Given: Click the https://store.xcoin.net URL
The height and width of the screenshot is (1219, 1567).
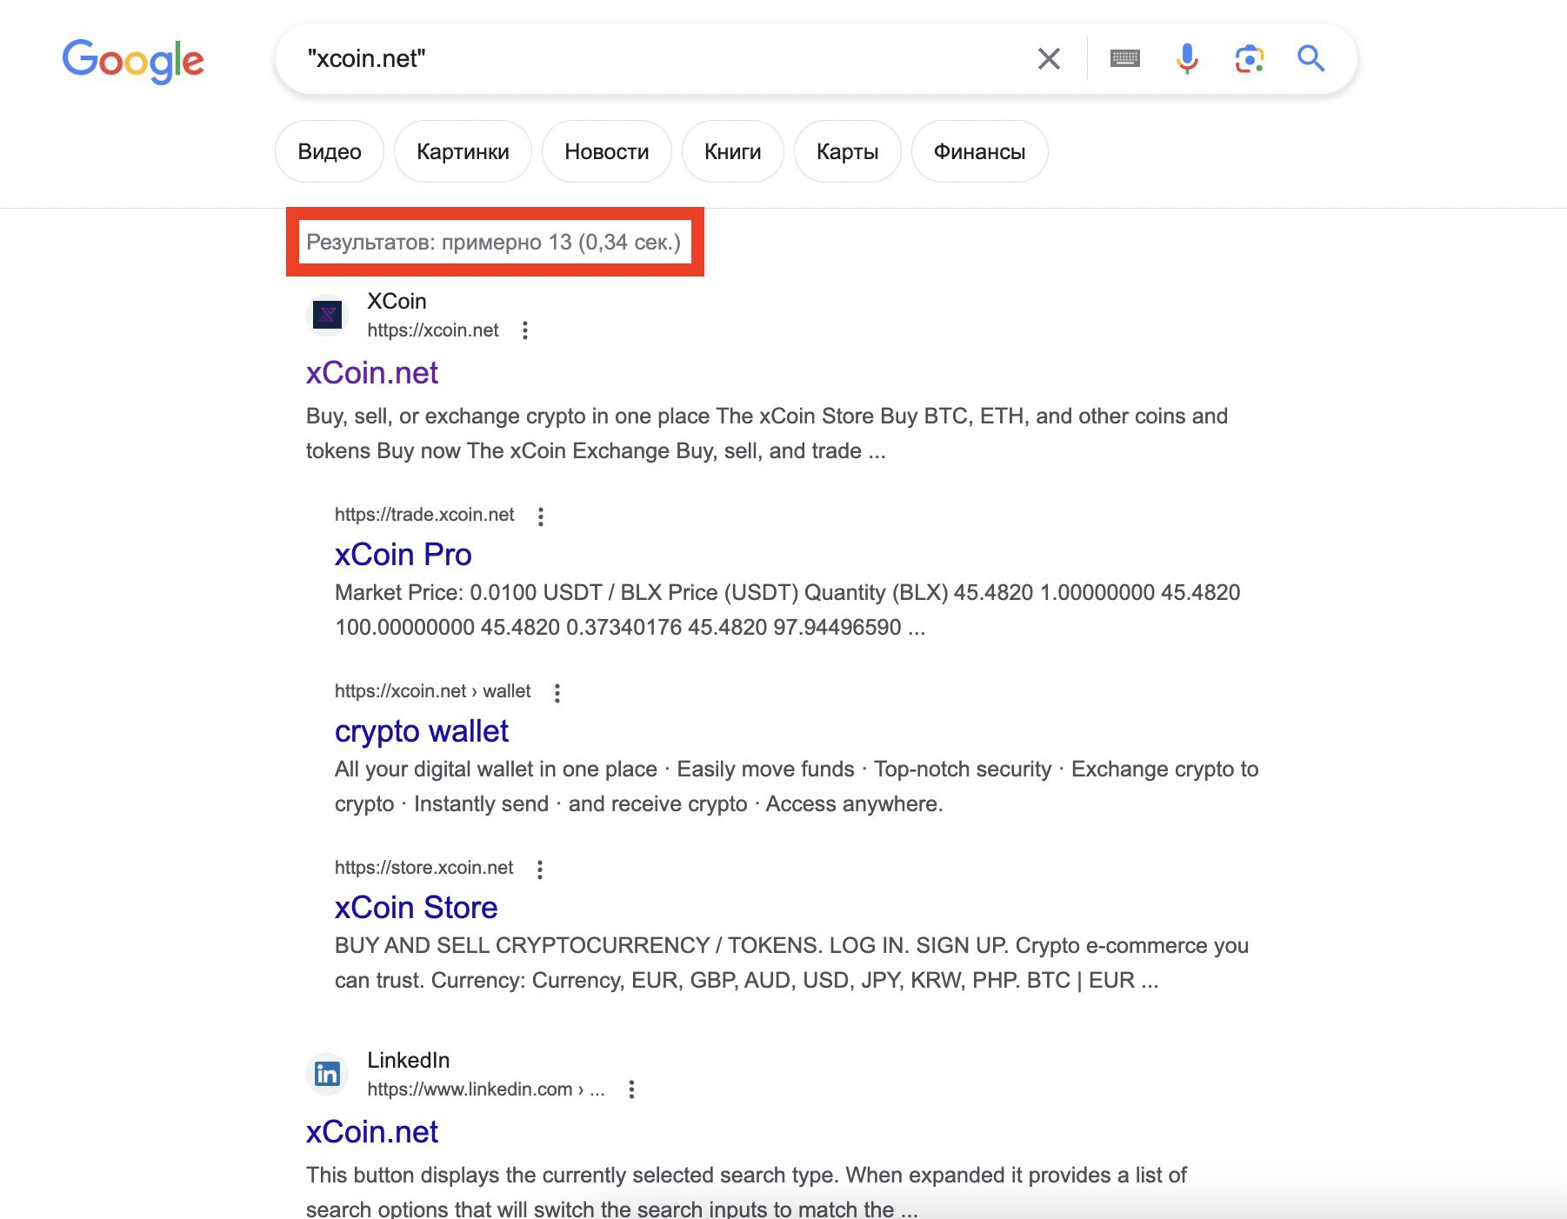Looking at the screenshot, I should [424, 868].
